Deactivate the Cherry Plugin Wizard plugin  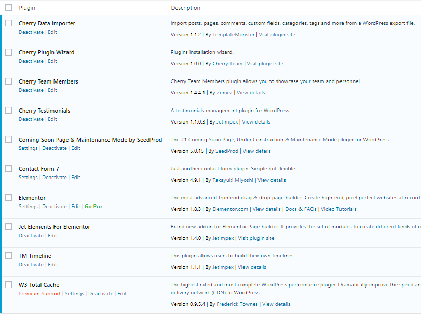pos(31,61)
